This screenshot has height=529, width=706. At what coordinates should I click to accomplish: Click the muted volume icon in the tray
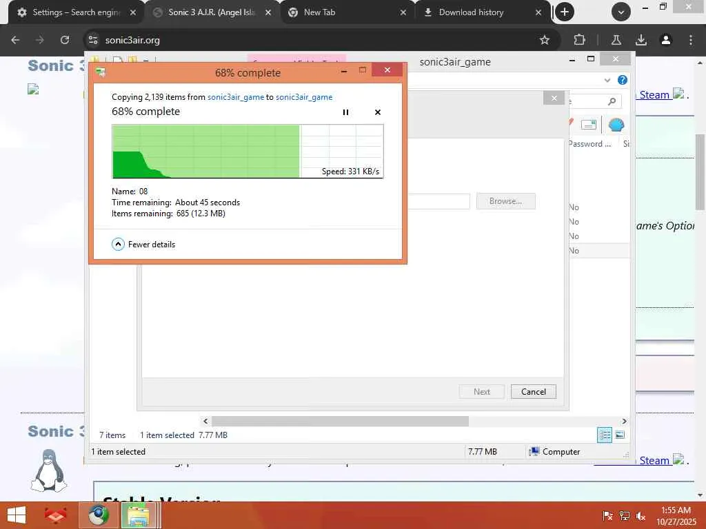641,516
